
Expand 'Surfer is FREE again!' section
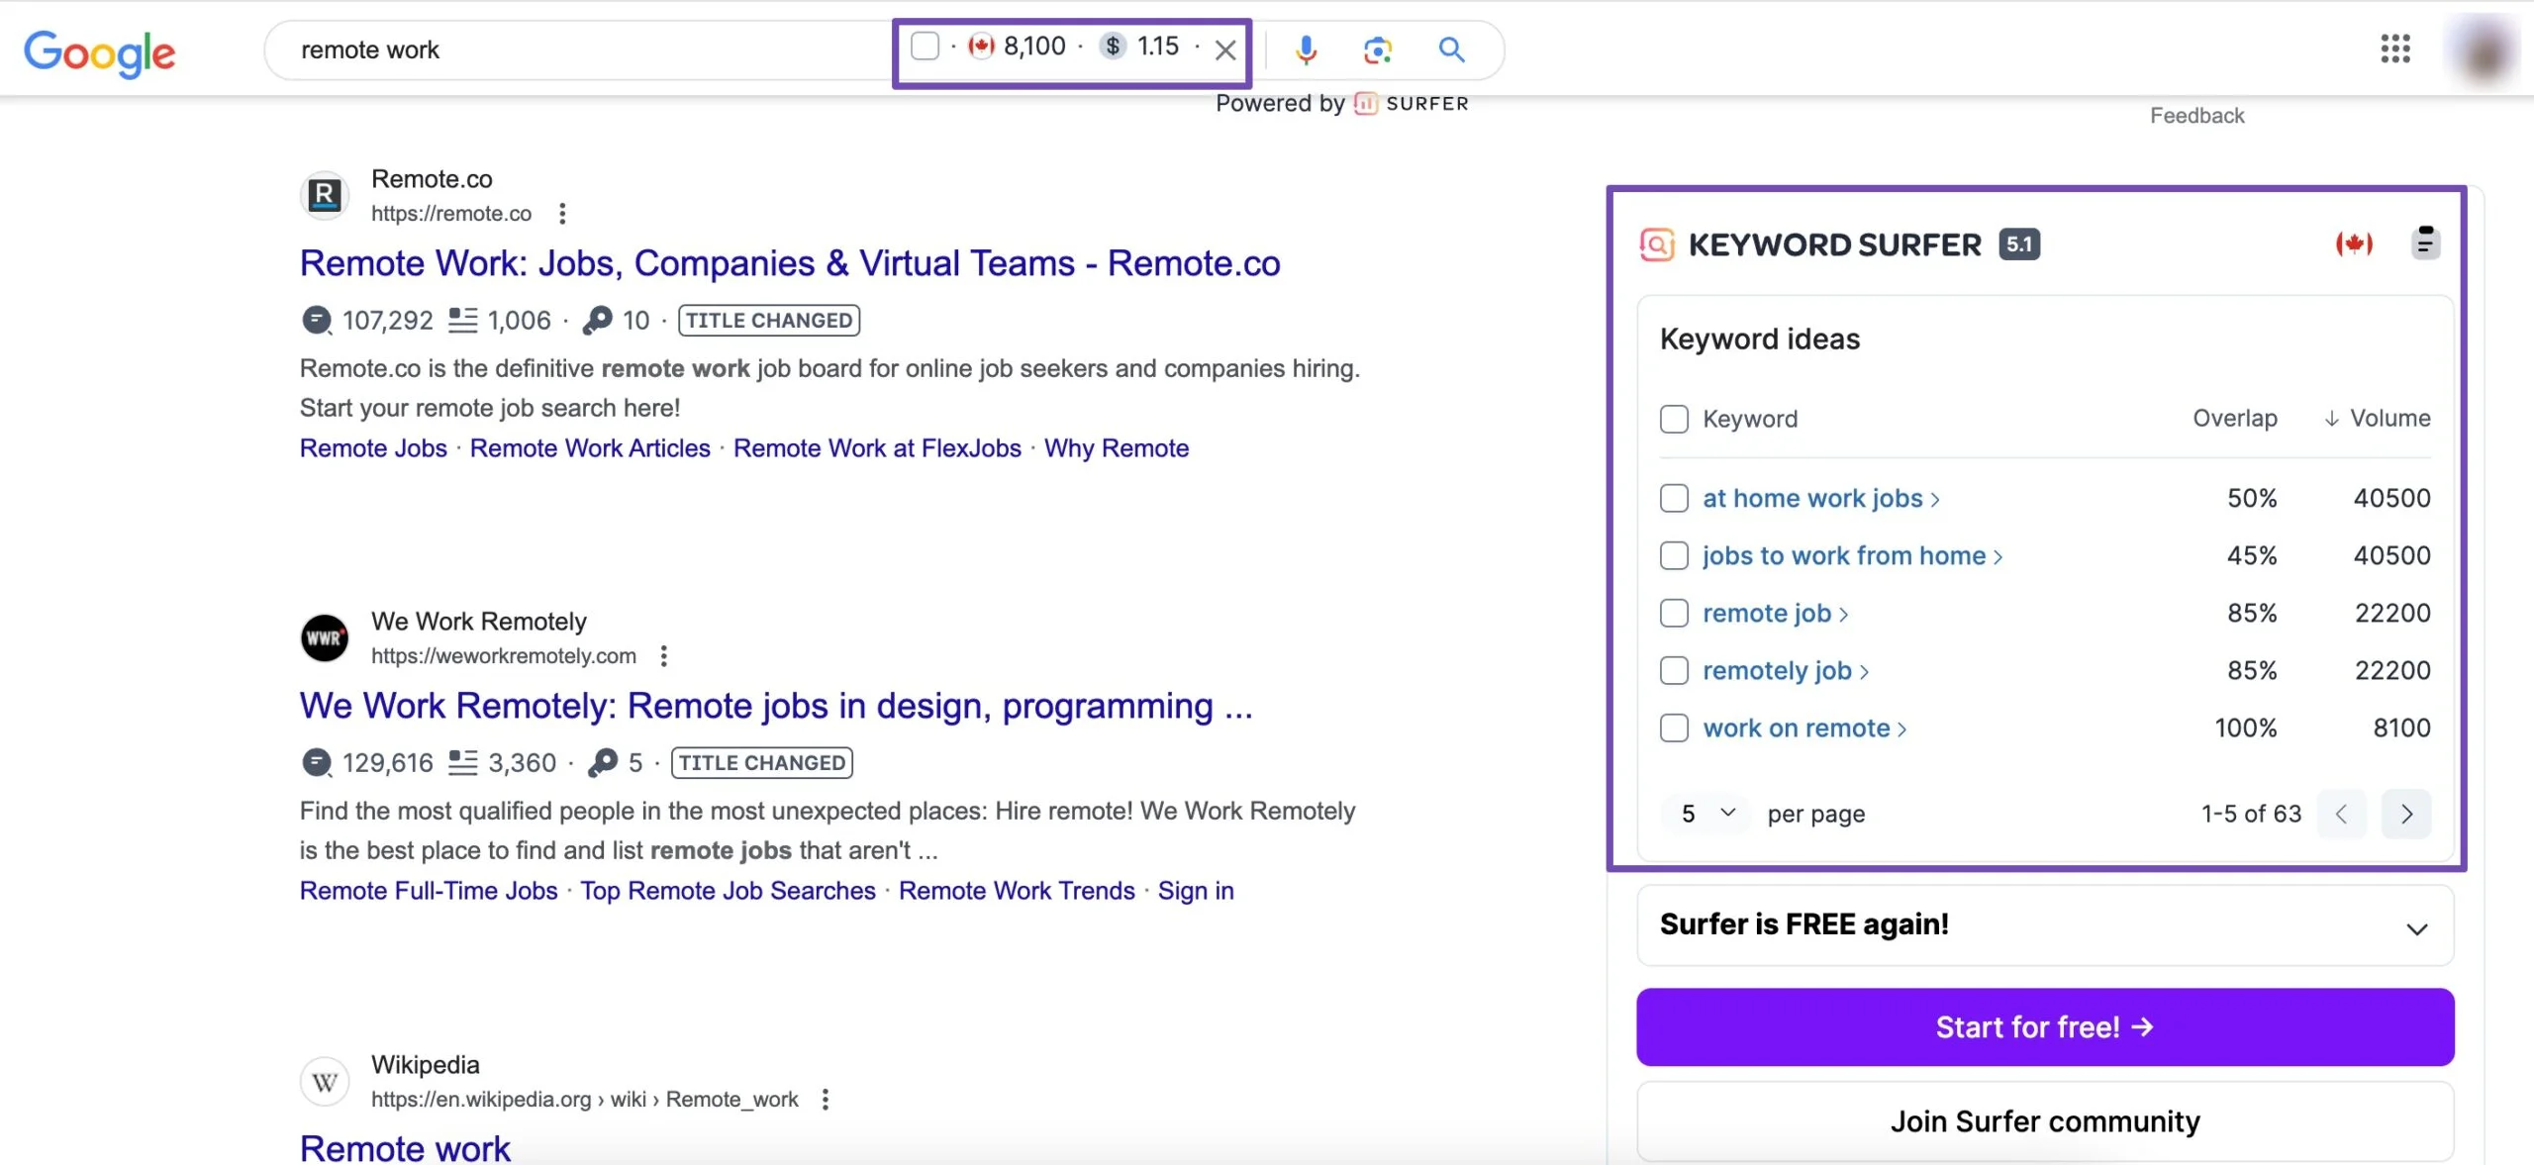coord(2416,928)
